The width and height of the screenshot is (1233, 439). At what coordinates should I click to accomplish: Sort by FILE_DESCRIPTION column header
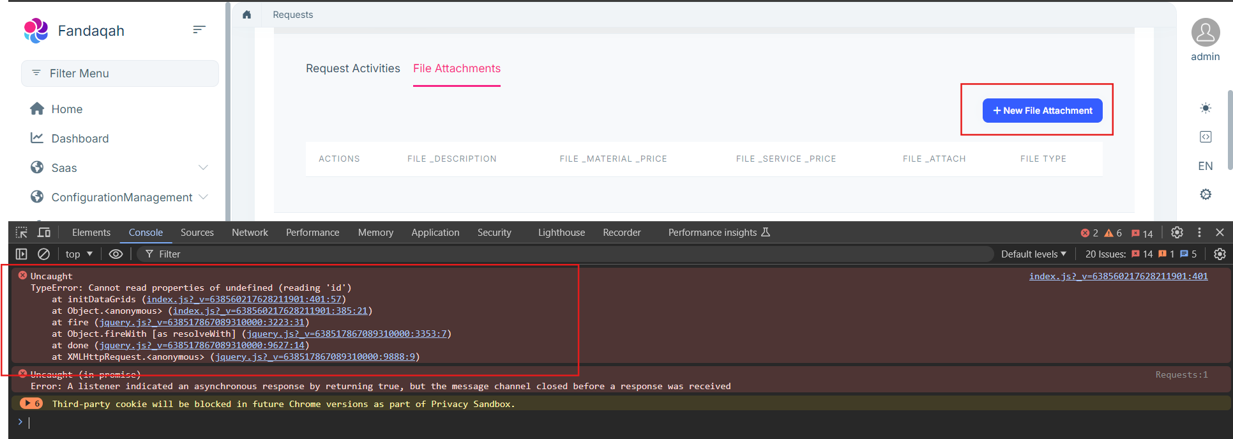tap(452, 159)
